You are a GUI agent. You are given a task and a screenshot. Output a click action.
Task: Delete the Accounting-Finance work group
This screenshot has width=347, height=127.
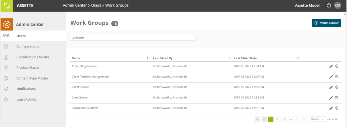tap(336, 66)
